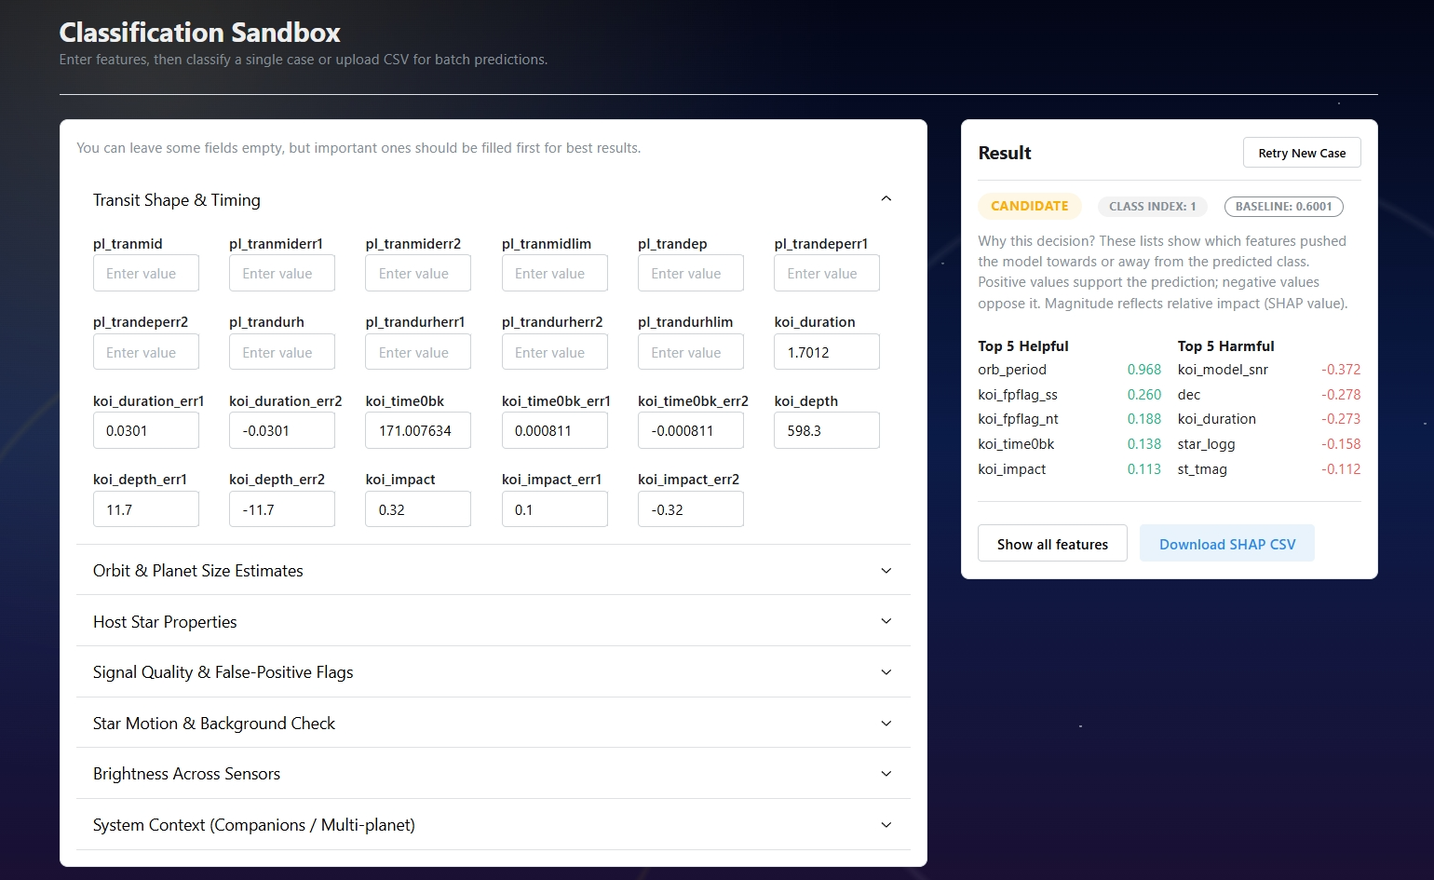Viewport: 1434px width, 880px height.
Task: Click the koi_depth_err1 field with 11.7
Action: (146, 509)
